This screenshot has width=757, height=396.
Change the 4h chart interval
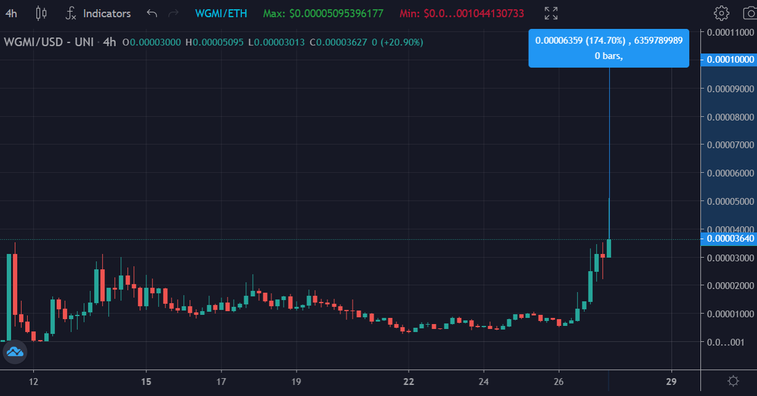[11, 13]
